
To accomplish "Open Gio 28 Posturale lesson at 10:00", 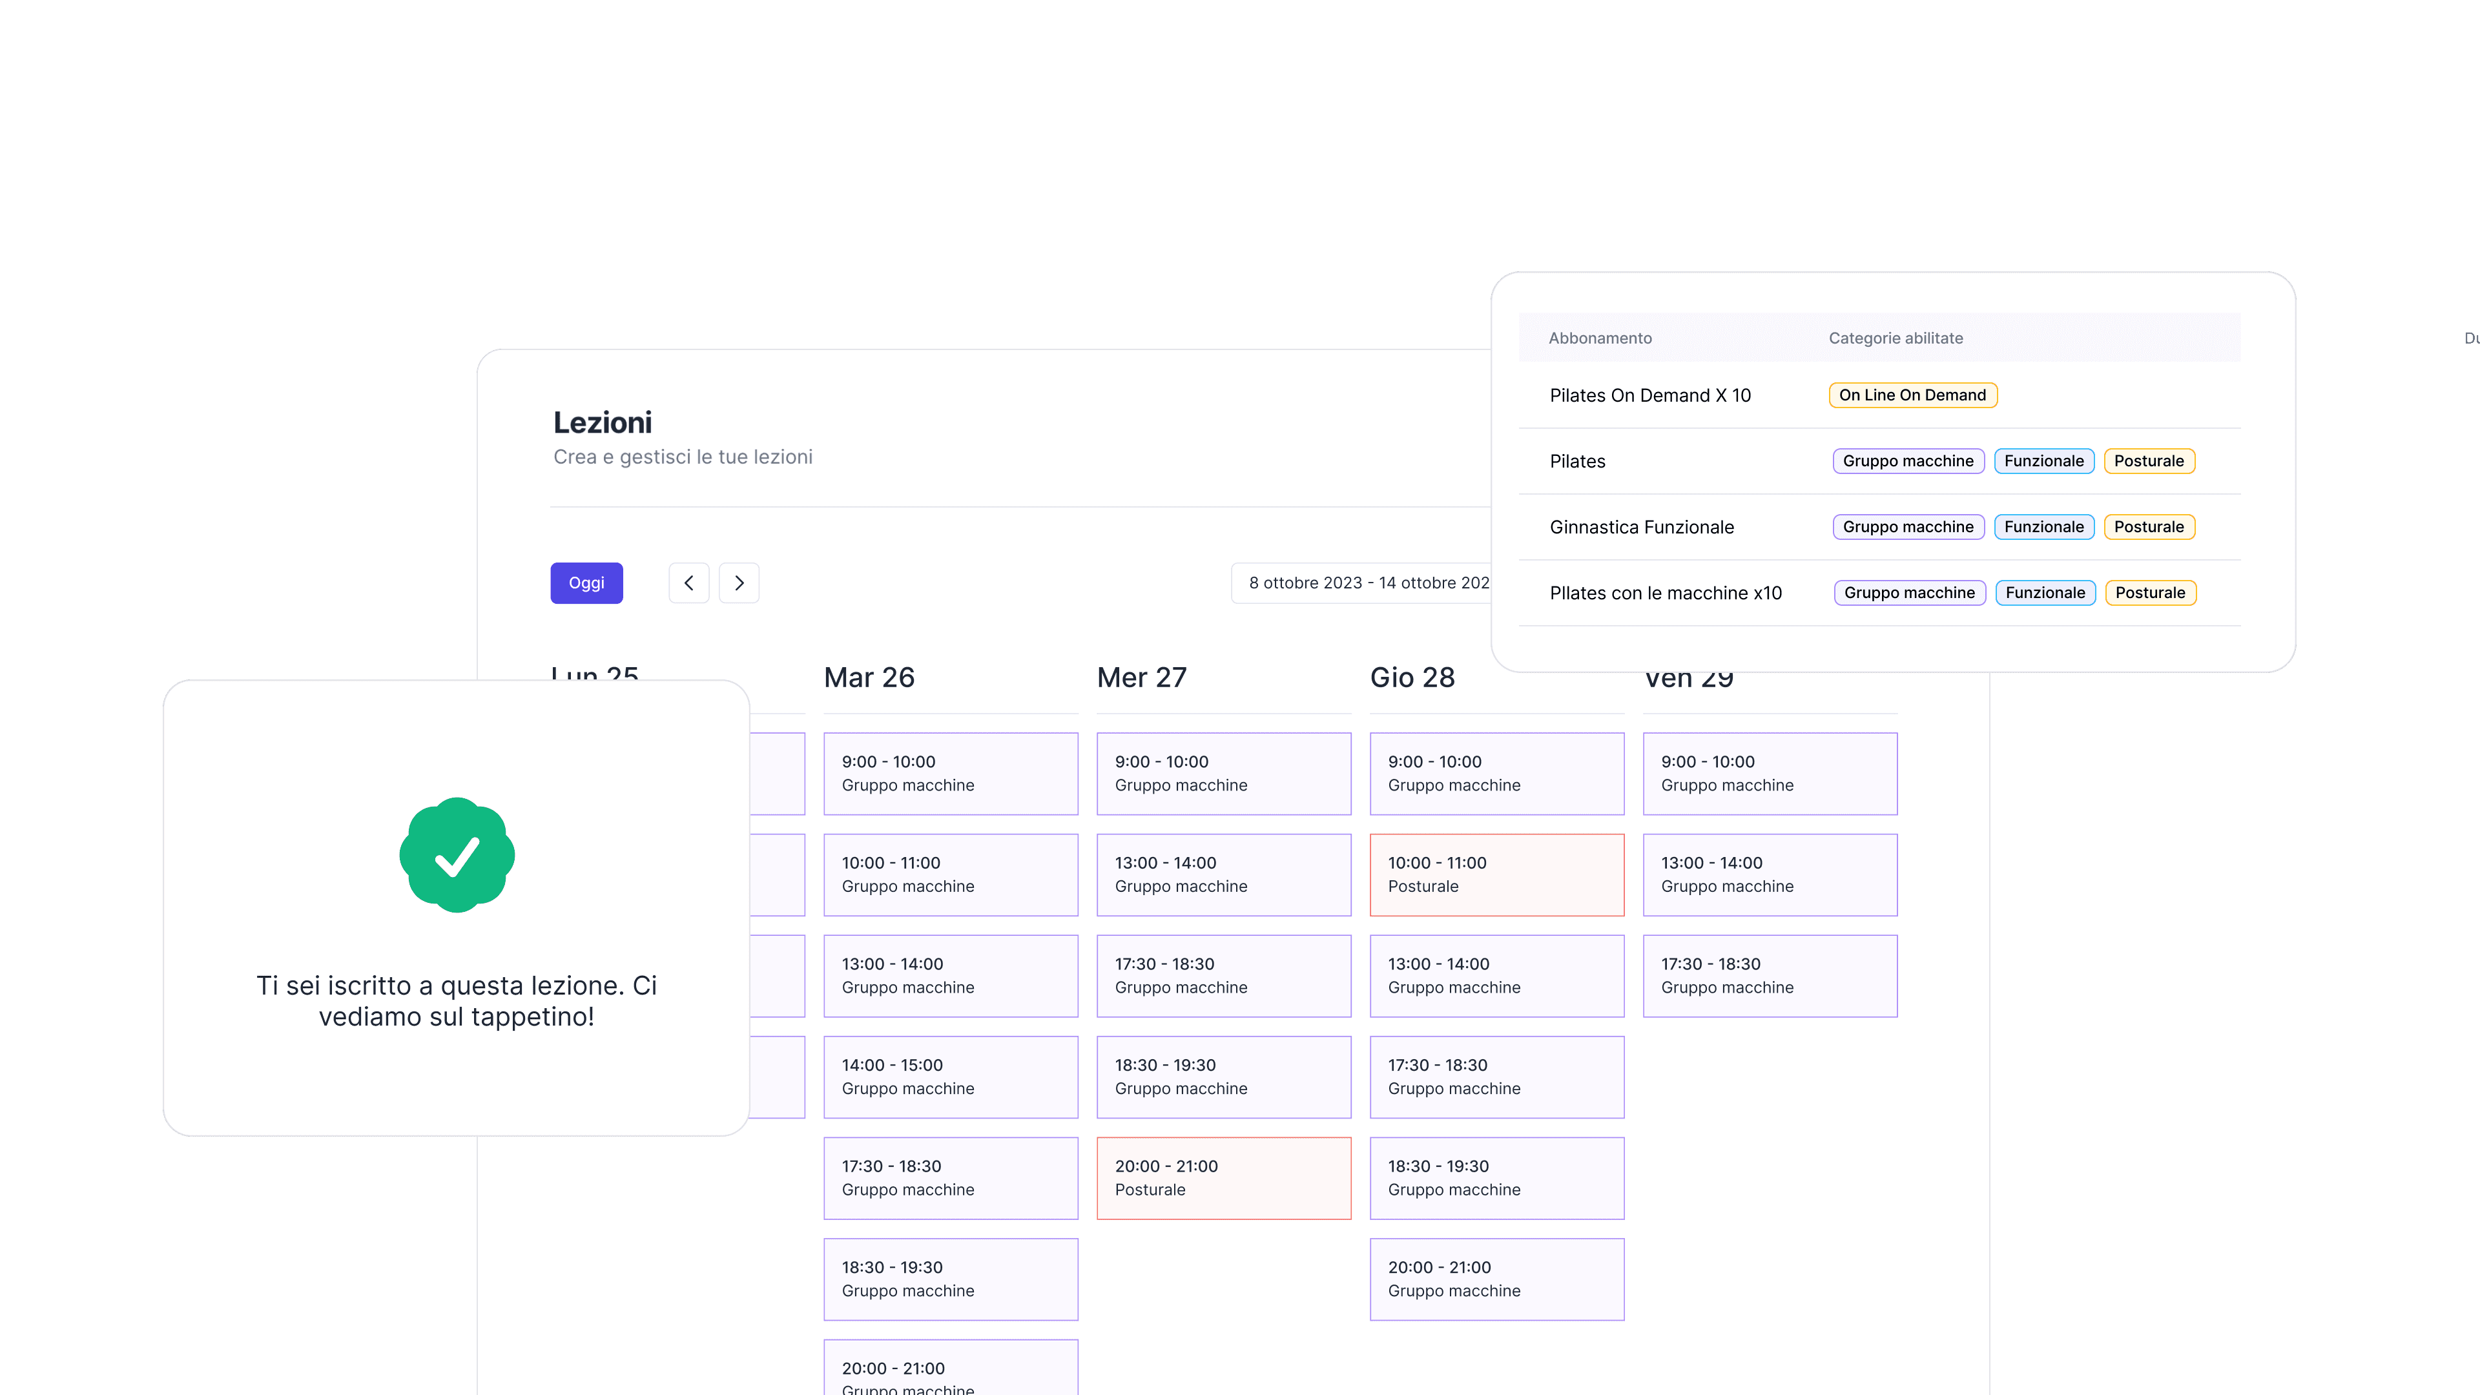I will (1496, 874).
